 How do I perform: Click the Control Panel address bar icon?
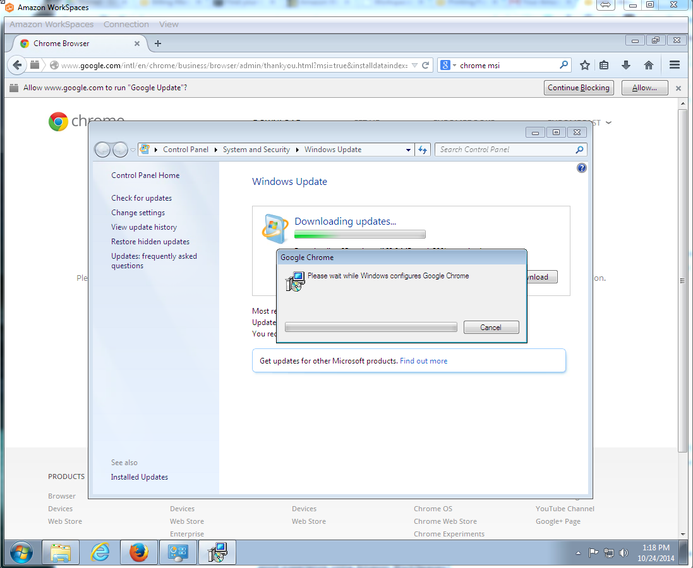tap(145, 150)
